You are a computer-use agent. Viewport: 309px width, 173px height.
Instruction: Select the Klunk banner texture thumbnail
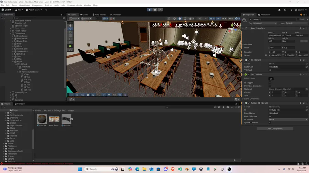[54, 119]
